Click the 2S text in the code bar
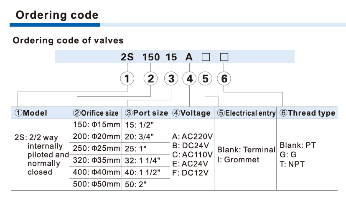The image size is (346, 204). click(x=127, y=57)
